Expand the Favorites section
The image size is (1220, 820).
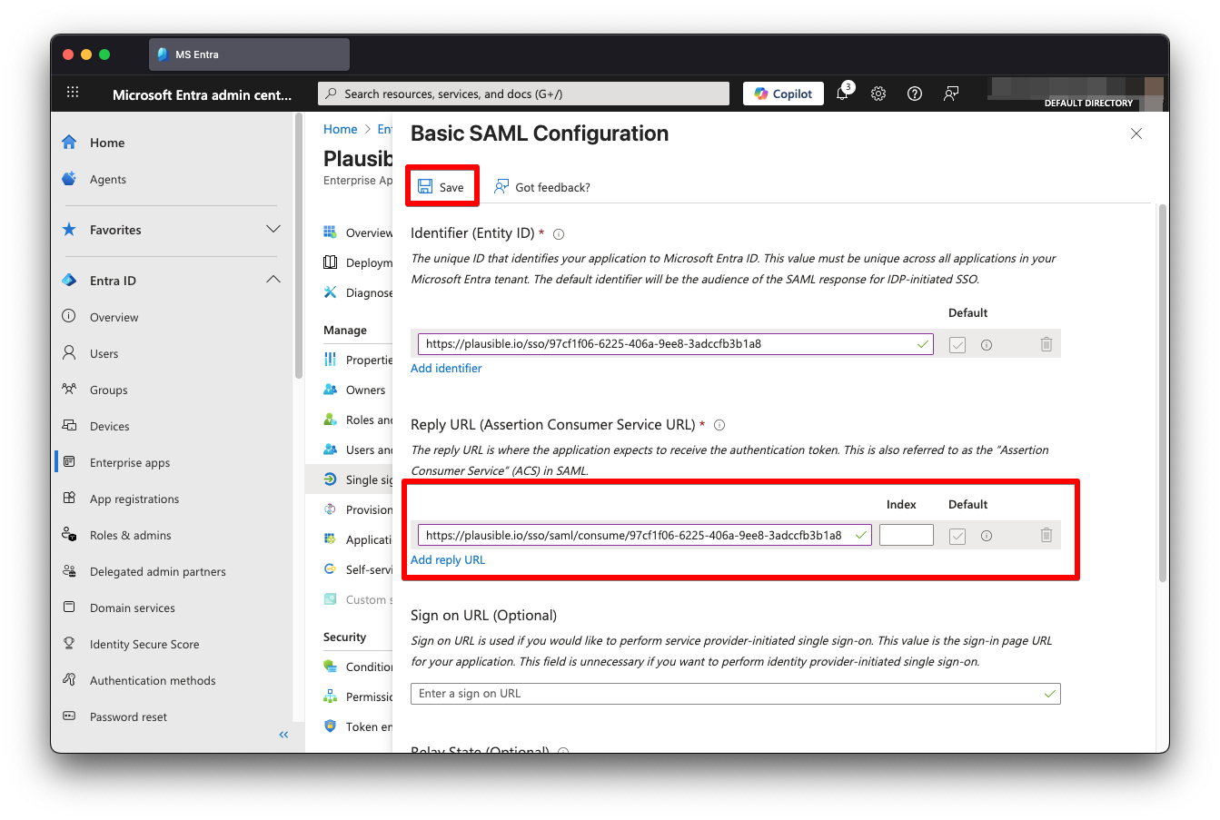tap(273, 230)
